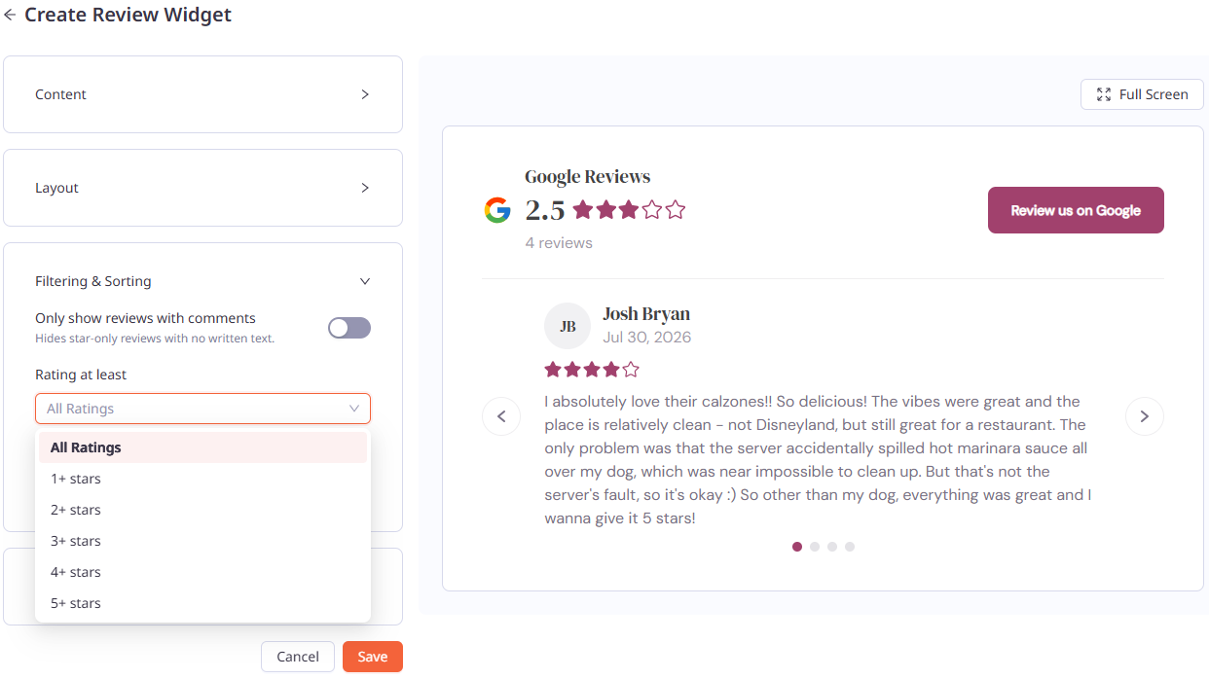The image size is (1209, 679).
Task: Click the Jul 30, 2026 date
Action: (647, 338)
